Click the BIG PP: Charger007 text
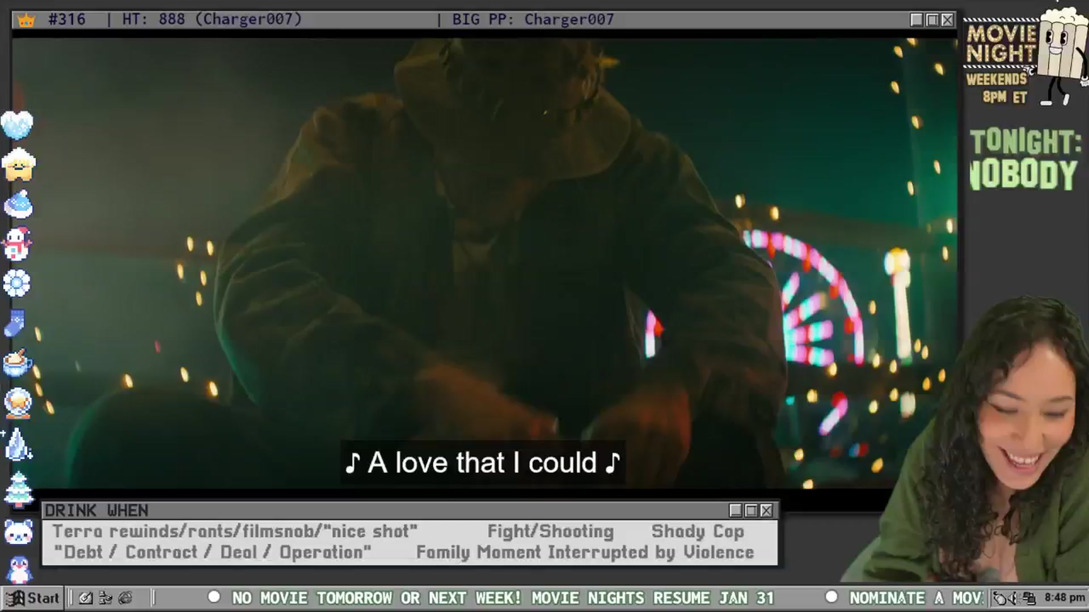 pyautogui.click(x=533, y=19)
